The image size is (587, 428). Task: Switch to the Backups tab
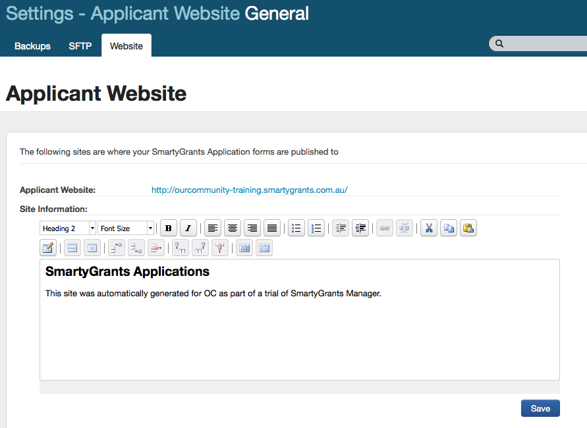(x=32, y=46)
